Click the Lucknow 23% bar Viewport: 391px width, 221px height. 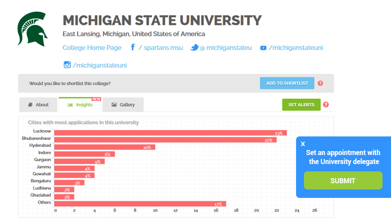pos(171,133)
